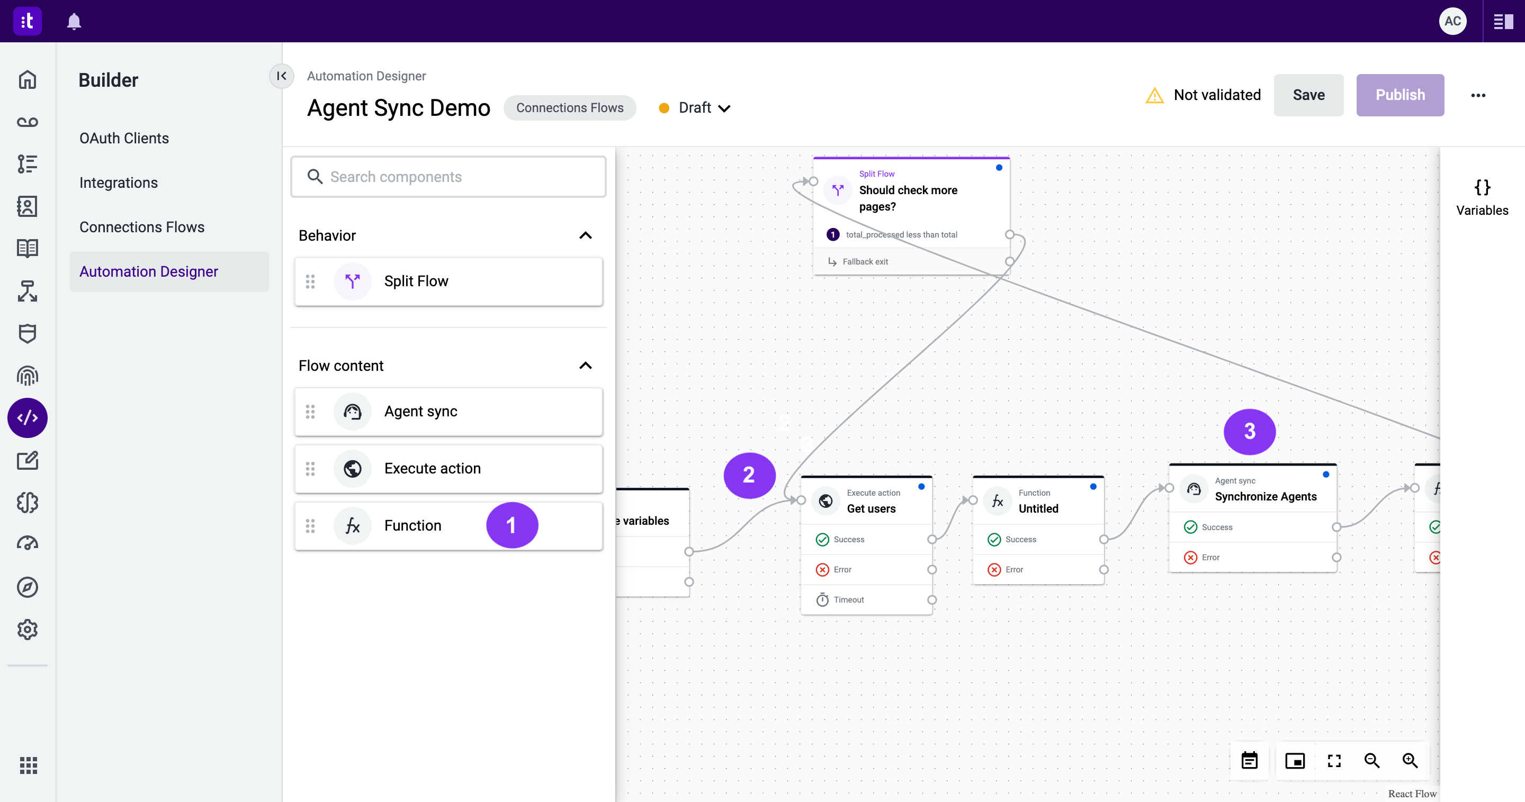Select Automation Designer in Builder menu
Viewport: 1525px width, 802px height.
pos(169,271)
